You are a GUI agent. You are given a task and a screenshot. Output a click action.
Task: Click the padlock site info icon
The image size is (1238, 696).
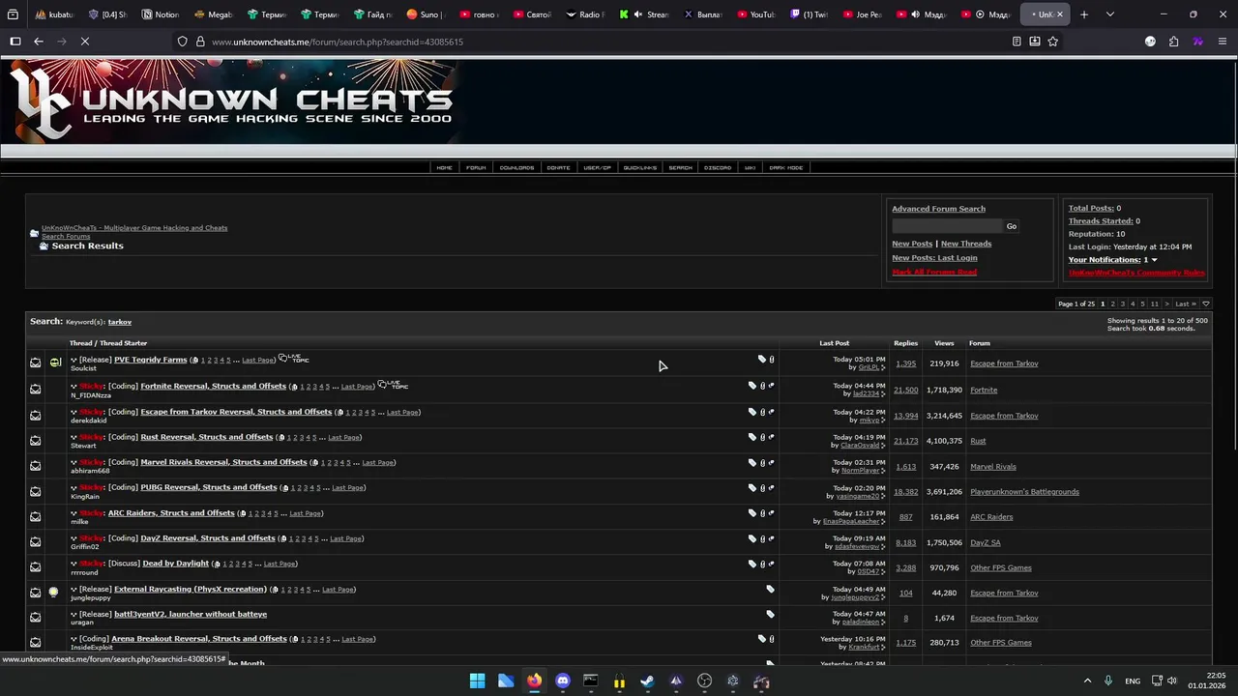coord(200,42)
